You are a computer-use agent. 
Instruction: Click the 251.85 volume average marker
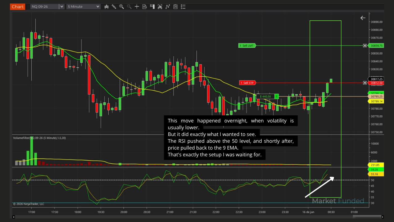(376, 165)
